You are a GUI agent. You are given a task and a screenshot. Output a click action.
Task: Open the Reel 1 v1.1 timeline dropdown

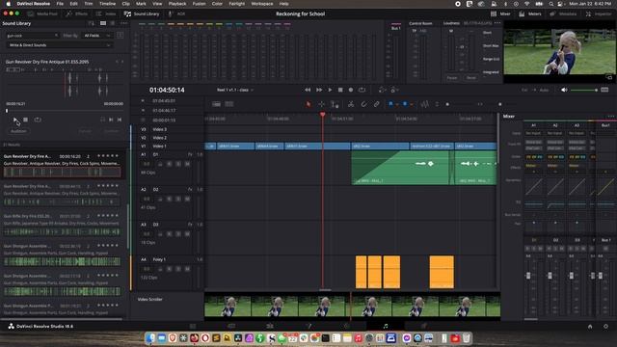(235, 90)
